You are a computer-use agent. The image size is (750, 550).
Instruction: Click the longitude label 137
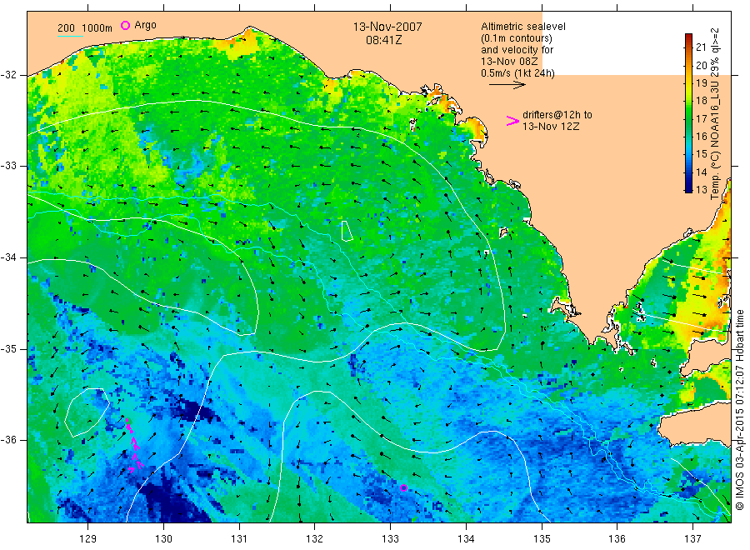[x=692, y=539]
